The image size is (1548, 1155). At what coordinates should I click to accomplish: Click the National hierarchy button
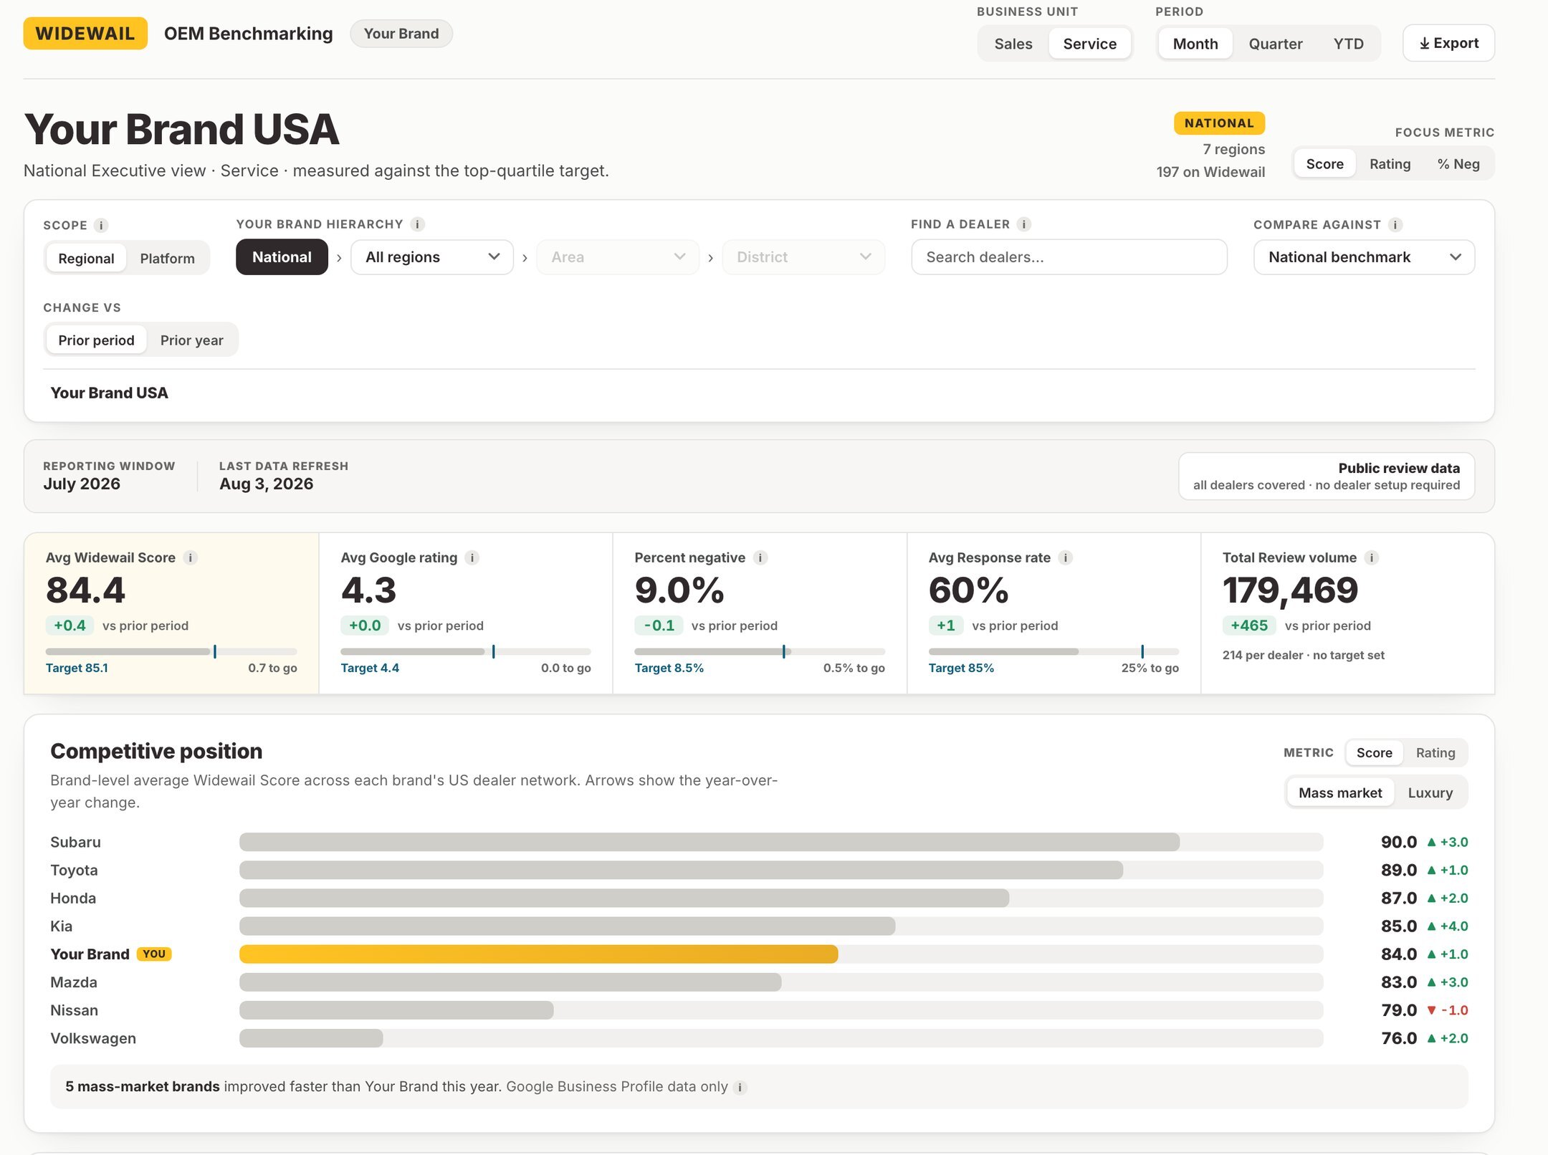282,257
